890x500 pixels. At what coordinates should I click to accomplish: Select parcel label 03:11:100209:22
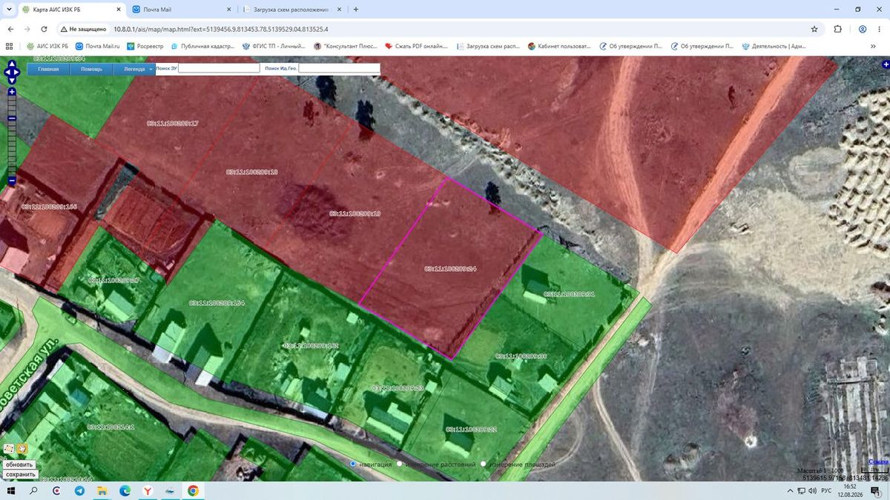coord(472,429)
